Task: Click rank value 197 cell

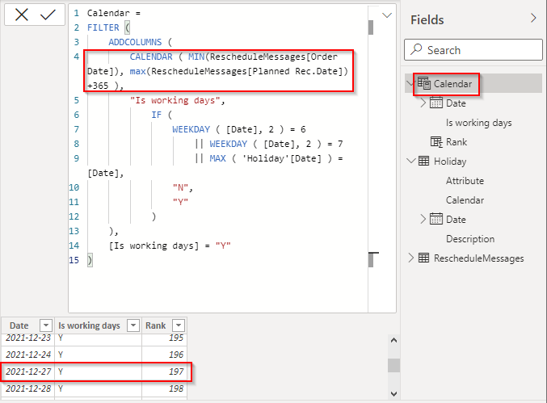Action: point(164,372)
